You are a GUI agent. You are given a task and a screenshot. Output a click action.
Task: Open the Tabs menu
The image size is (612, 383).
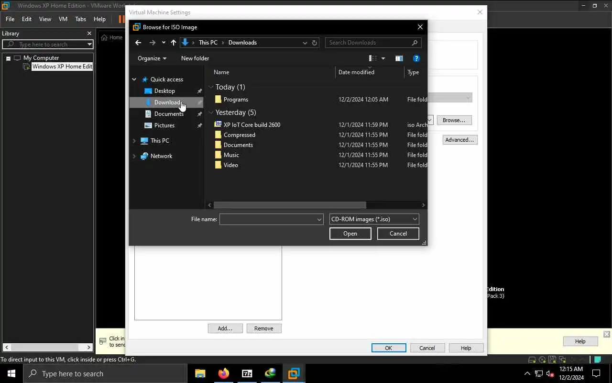point(80,19)
